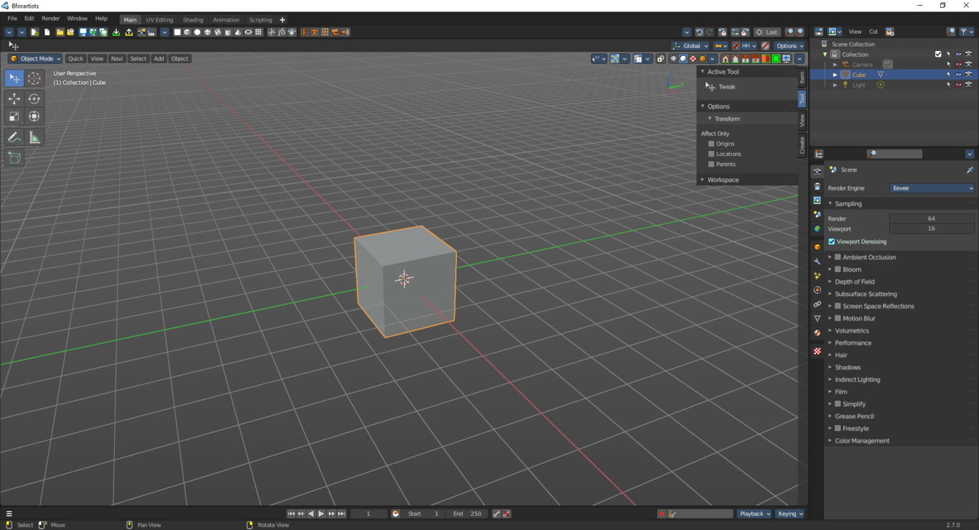Enable the Viewport Denoising checkbox
Viewport: 979px width, 530px height.
coord(832,241)
